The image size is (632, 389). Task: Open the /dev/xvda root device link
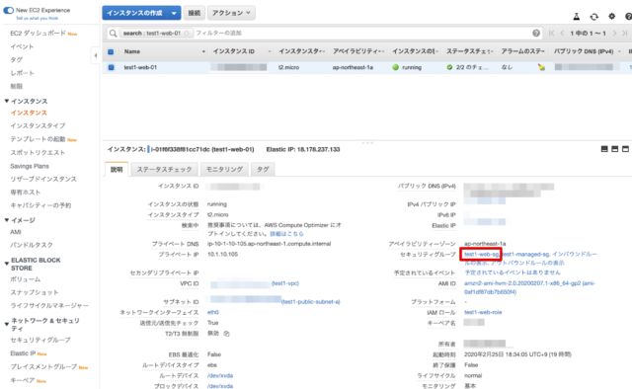(x=220, y=376)
